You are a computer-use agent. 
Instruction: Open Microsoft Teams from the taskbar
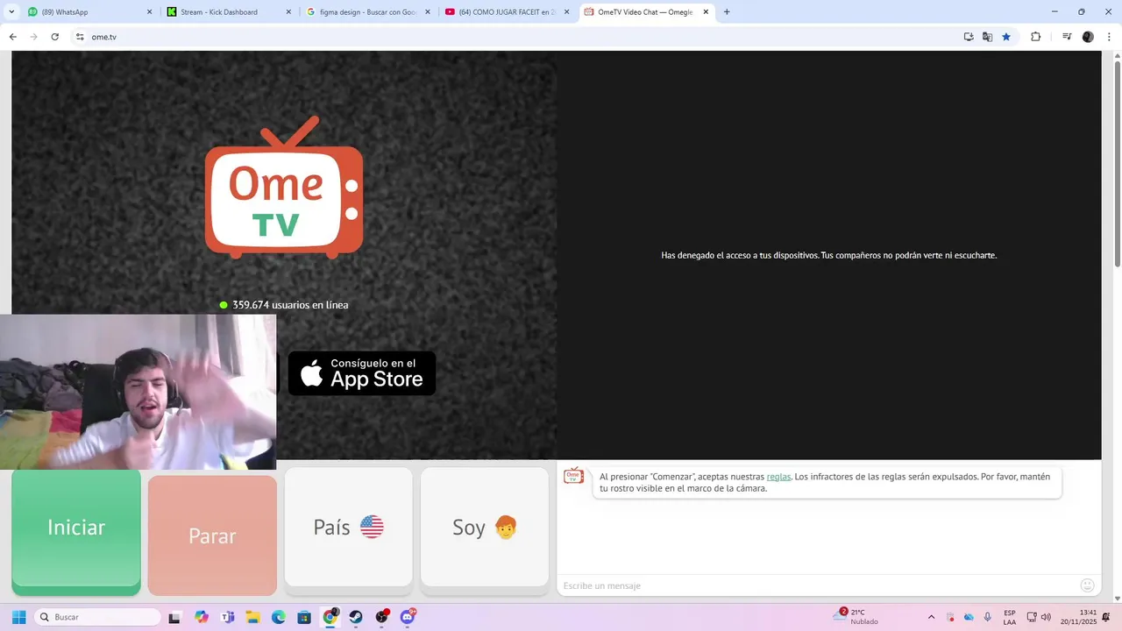point(228,617)
